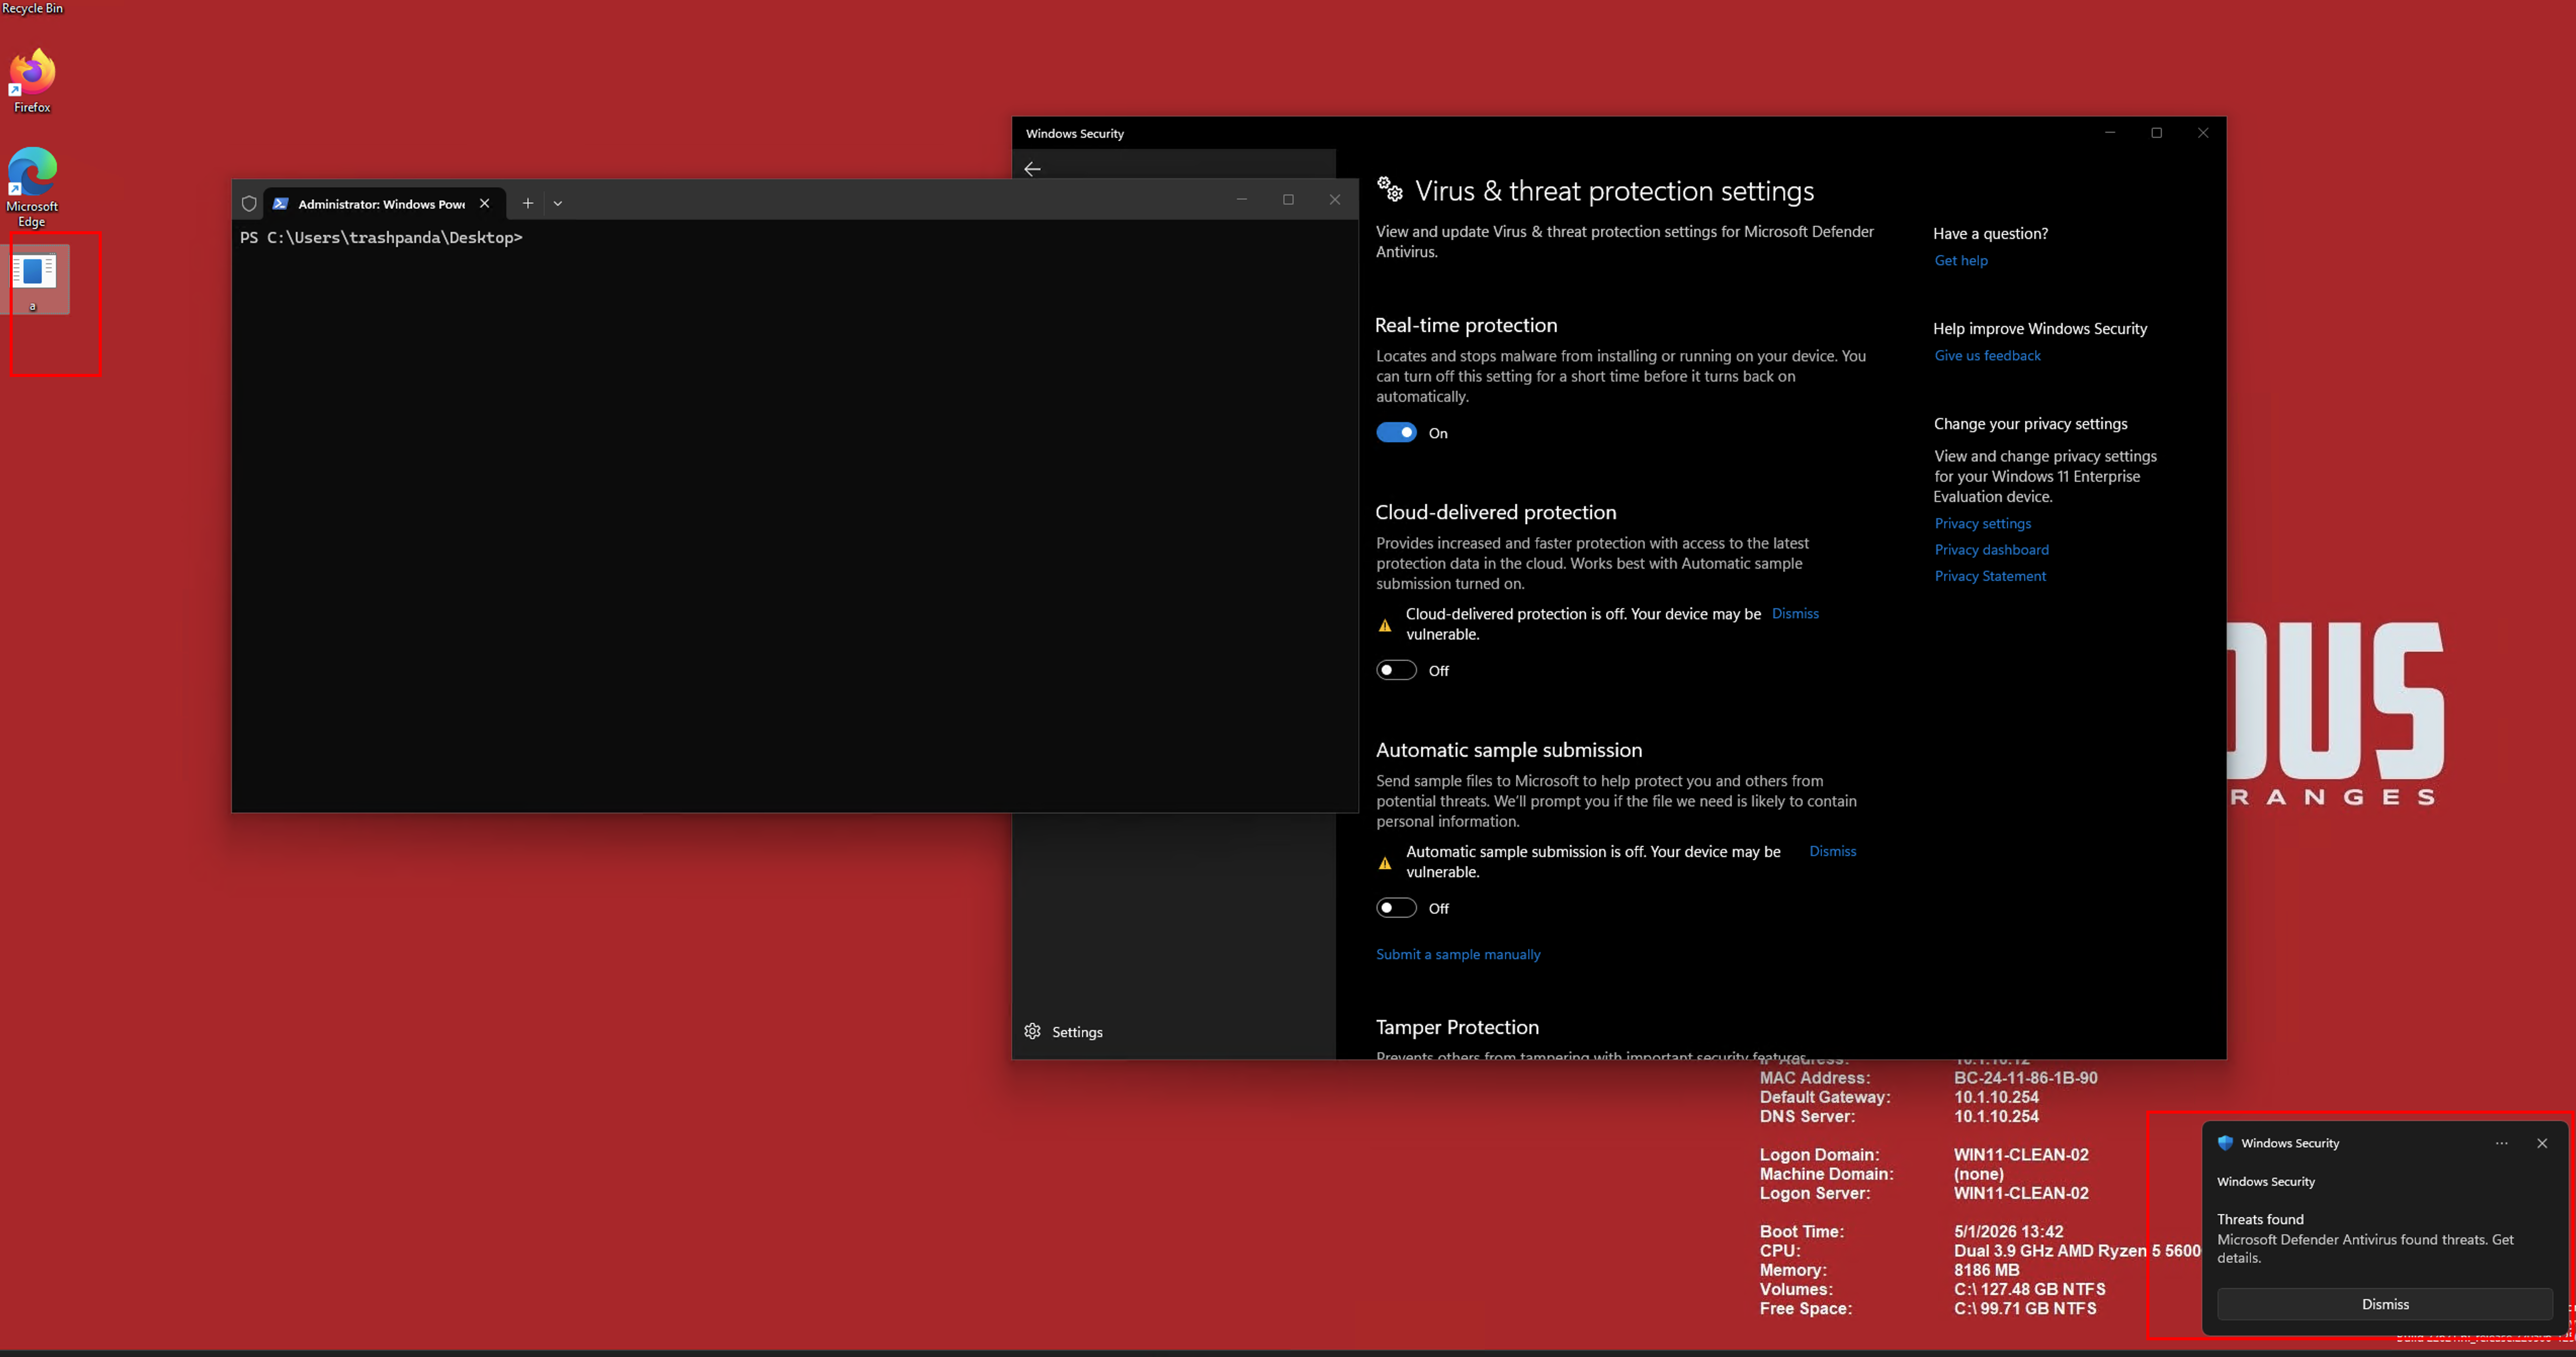2576x1357 pixels.
Task: Maximize the PowerShell terminal window
Action: click(1288, 200)
